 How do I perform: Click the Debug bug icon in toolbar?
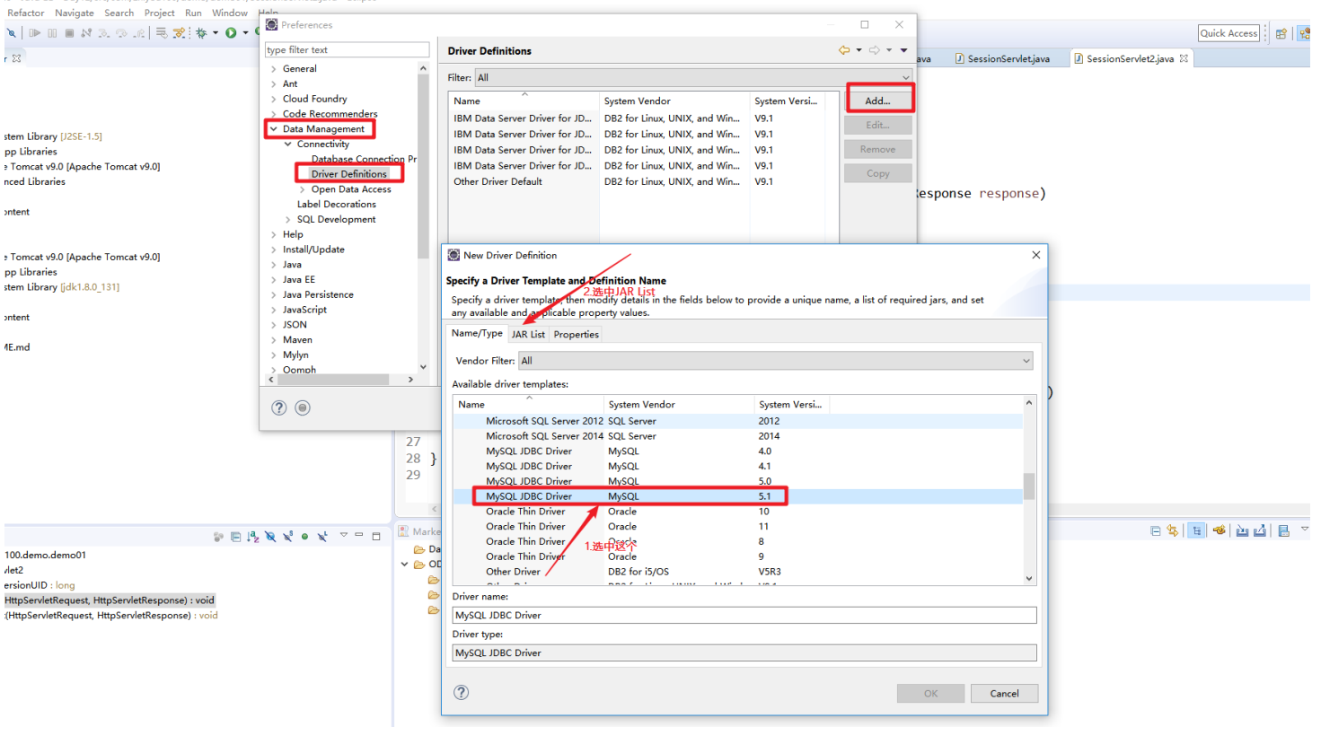coord(201,33)
